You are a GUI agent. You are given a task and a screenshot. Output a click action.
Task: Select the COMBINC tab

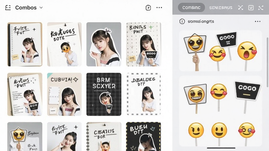(191, 8)
